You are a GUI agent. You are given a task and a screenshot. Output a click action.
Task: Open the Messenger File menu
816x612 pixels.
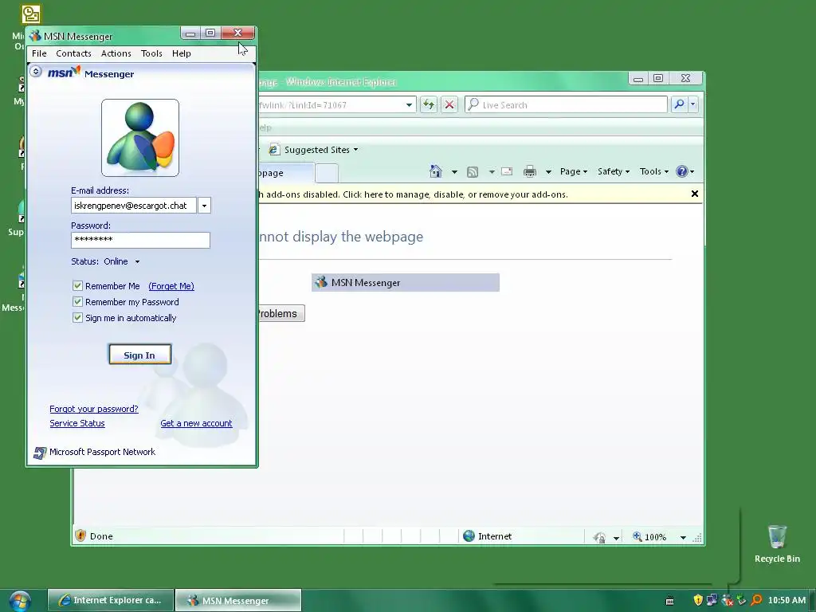[39, 53]
